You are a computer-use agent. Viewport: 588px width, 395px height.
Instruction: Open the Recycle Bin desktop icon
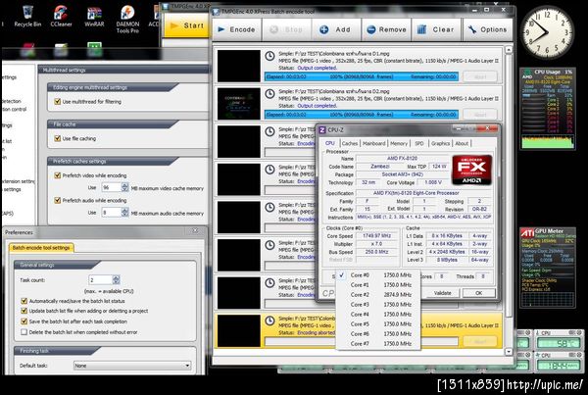27,16
